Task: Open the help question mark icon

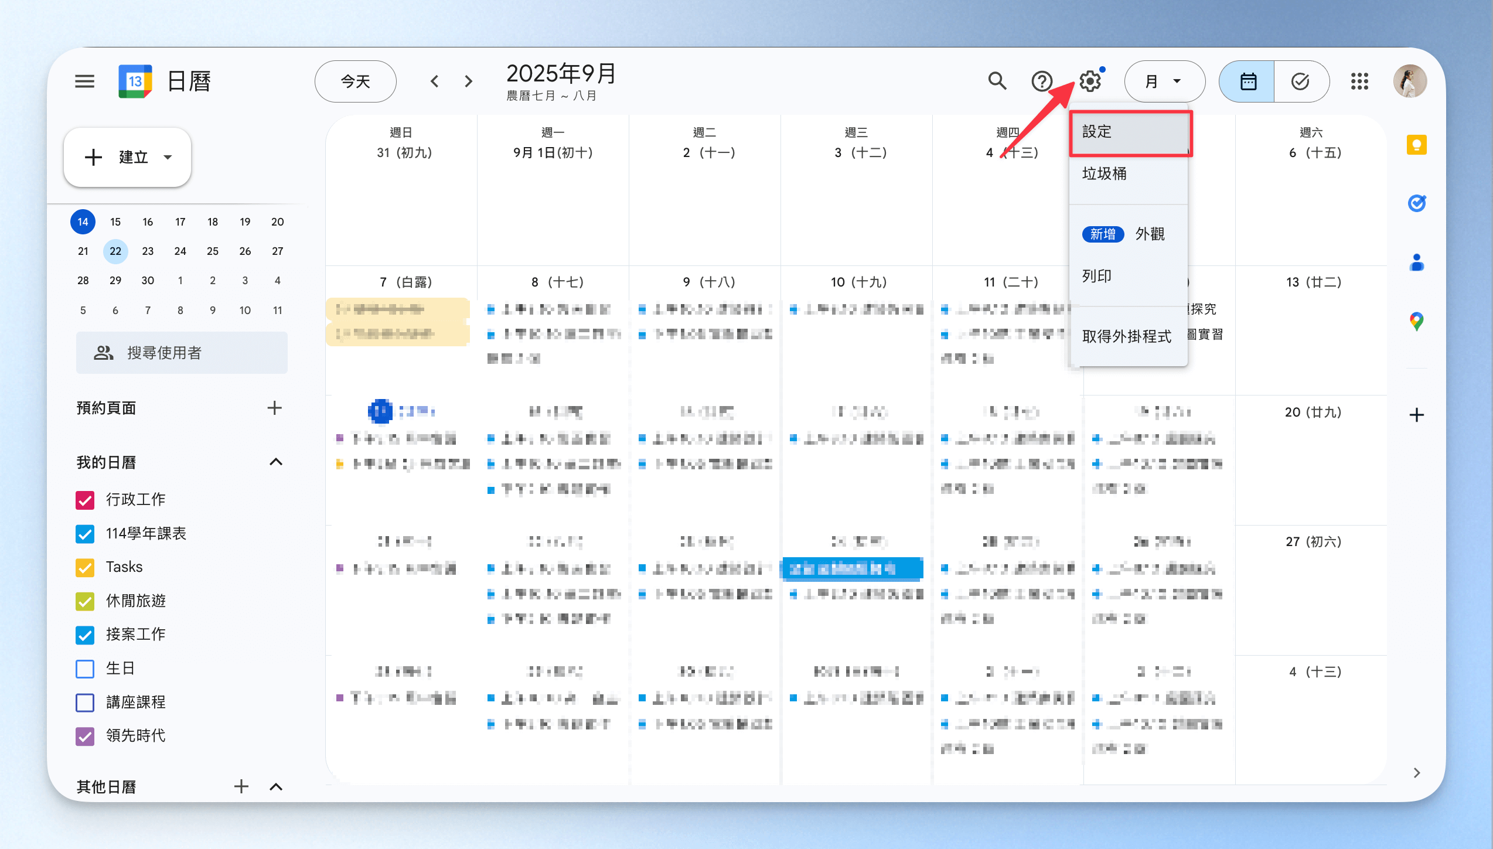Action: (1041, 81)
